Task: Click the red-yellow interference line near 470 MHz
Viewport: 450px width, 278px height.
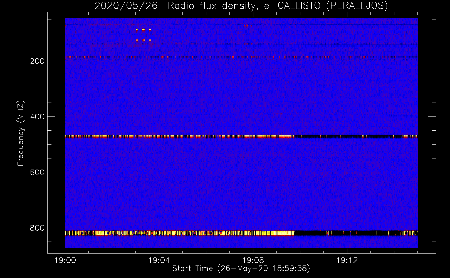Action: click(x=241, y=136)
